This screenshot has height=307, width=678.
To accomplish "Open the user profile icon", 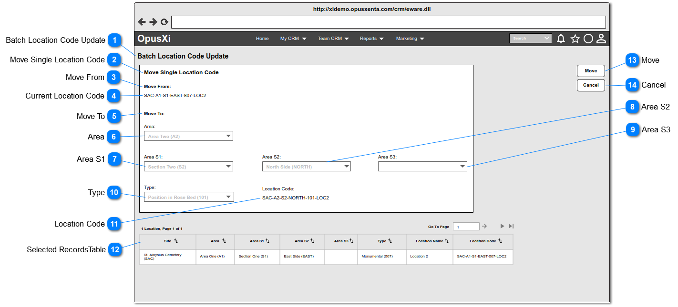I will (x=601, y=39).
